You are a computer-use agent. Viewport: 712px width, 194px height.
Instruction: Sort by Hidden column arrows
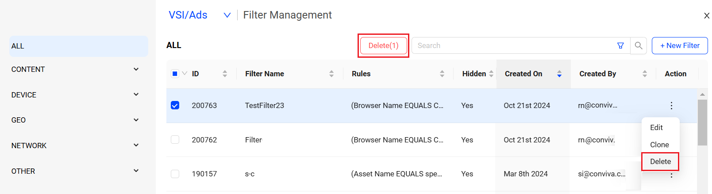point(491,74)
